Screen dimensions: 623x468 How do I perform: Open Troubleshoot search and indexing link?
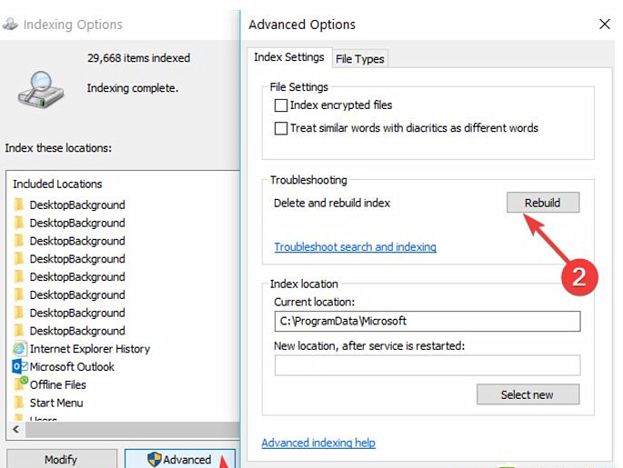click(x=356, y=247)
